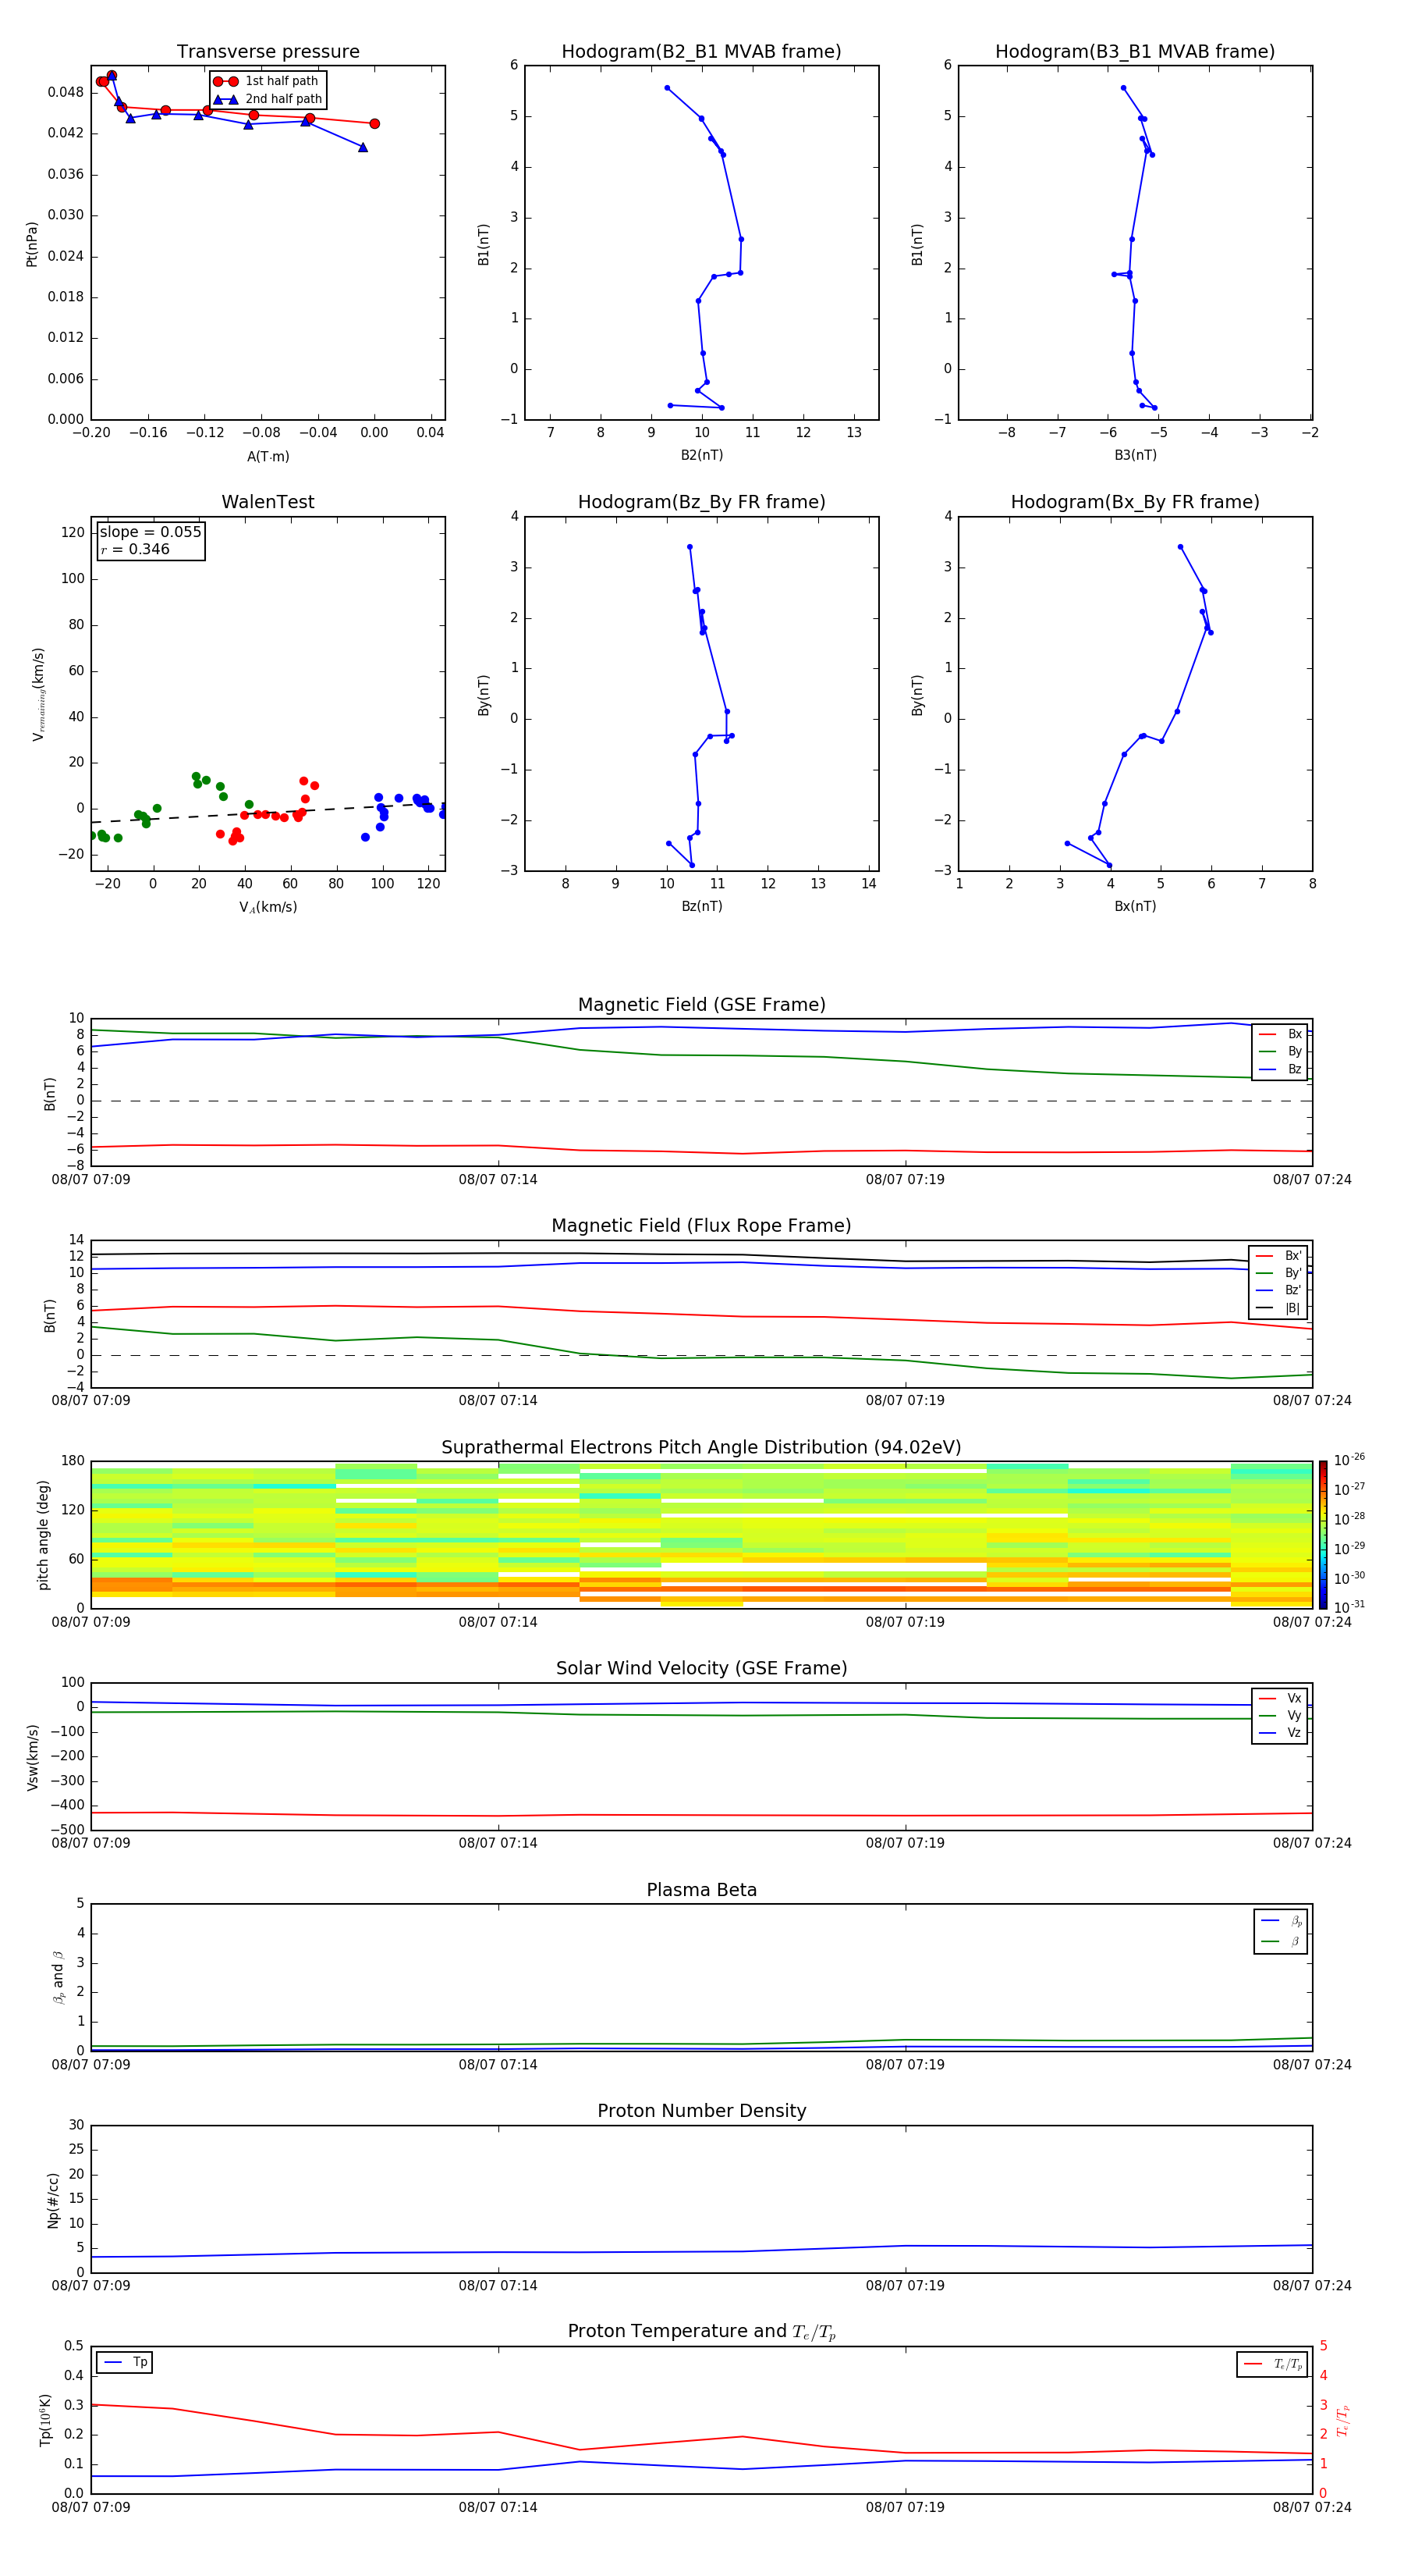
Task: Click the Suprathermal Electrons Pitch Angle Distribution title
Action: point(701,1448)
